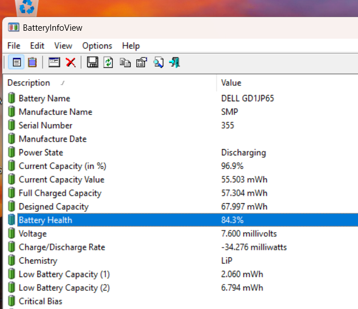Click the 57.304 mWh value
The height and width of the screenshot is (309, 358).
tap(244, 193)
